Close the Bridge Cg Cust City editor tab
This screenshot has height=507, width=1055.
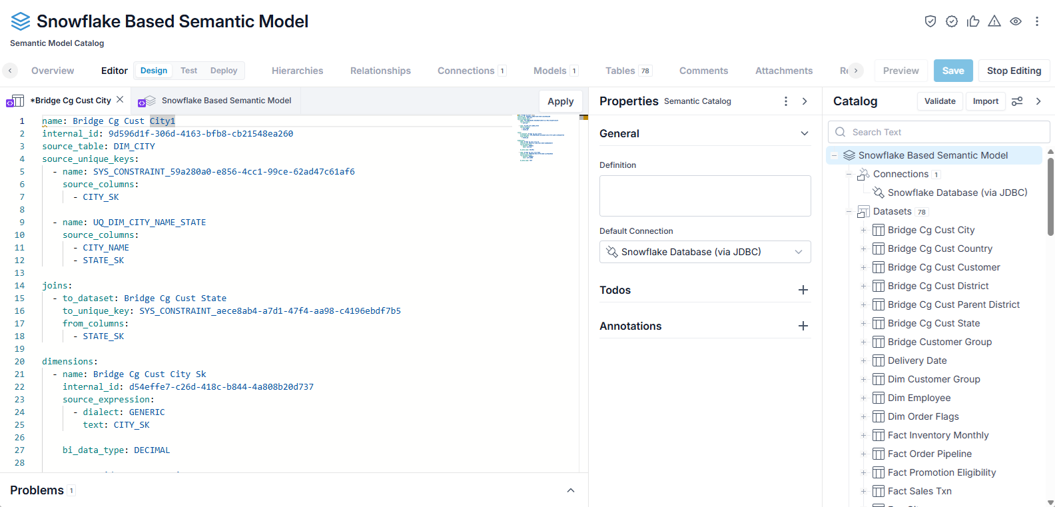point(120,99)
